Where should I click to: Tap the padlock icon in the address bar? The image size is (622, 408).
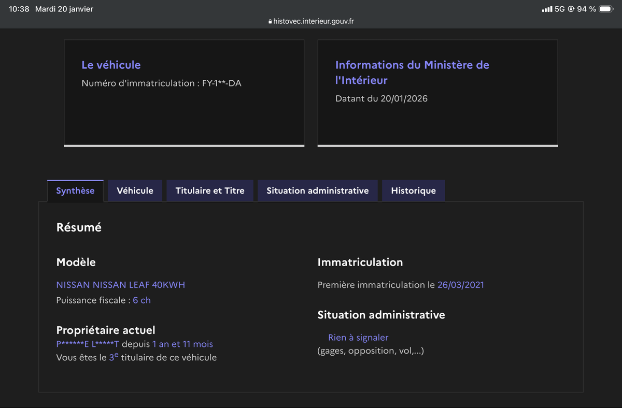pyautogui.click(x=270, y=22)
